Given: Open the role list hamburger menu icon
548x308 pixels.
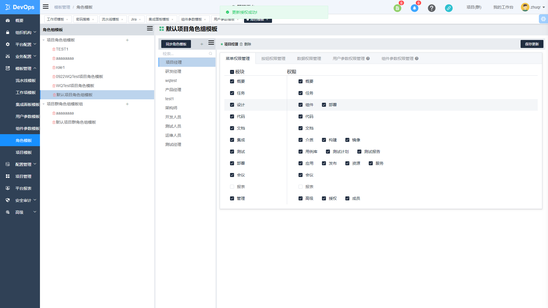Looking at the screenshot, I should 211,43.
